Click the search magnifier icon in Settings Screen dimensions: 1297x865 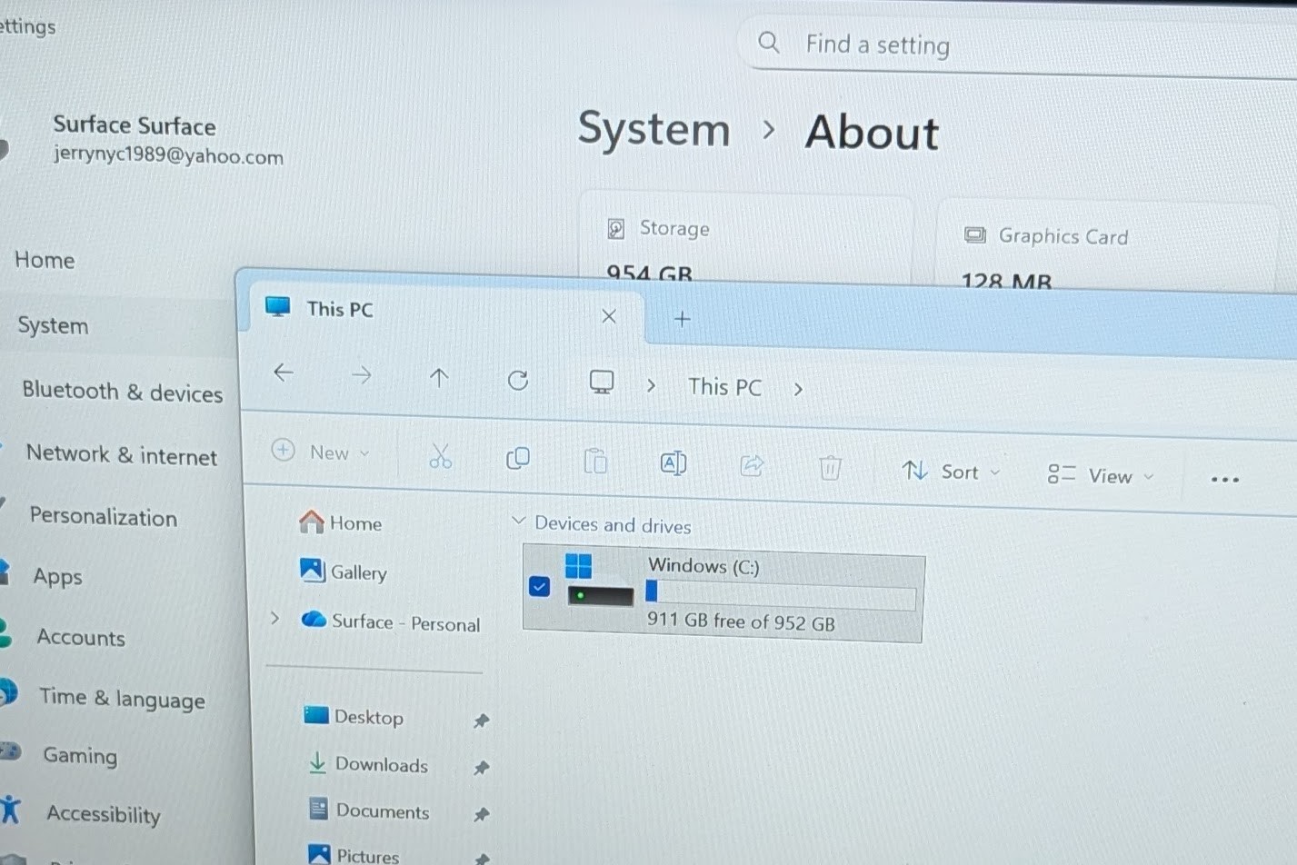click(769, 42)
